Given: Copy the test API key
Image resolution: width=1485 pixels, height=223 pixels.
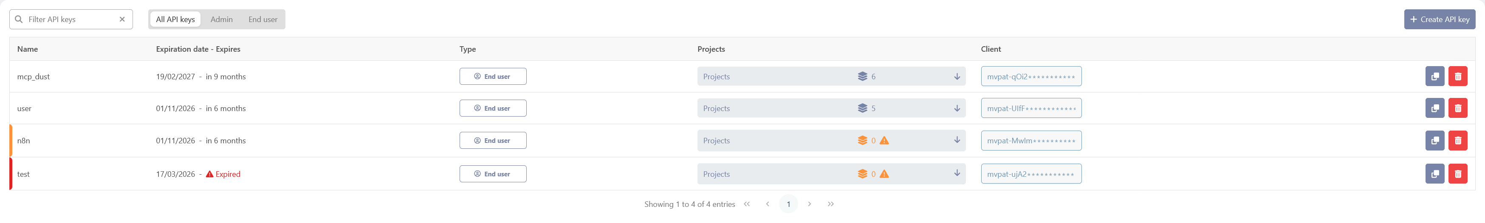Looking at the screenshot, I should pos(1434,173).
